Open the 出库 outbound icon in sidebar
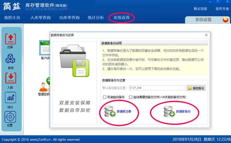 click(x=10, y=39)
